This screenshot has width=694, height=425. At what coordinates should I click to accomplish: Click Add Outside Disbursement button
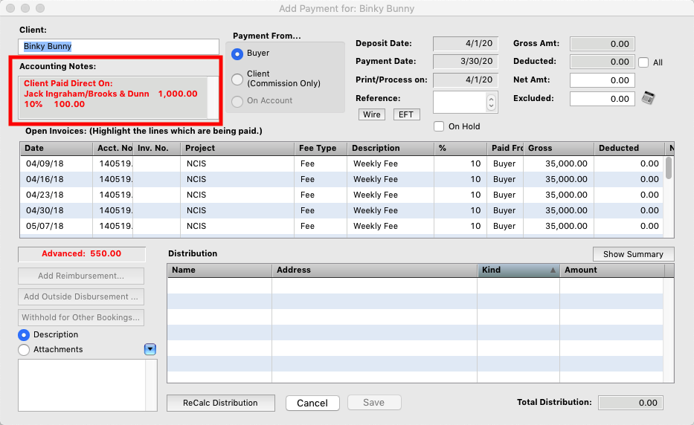(81, 296)
